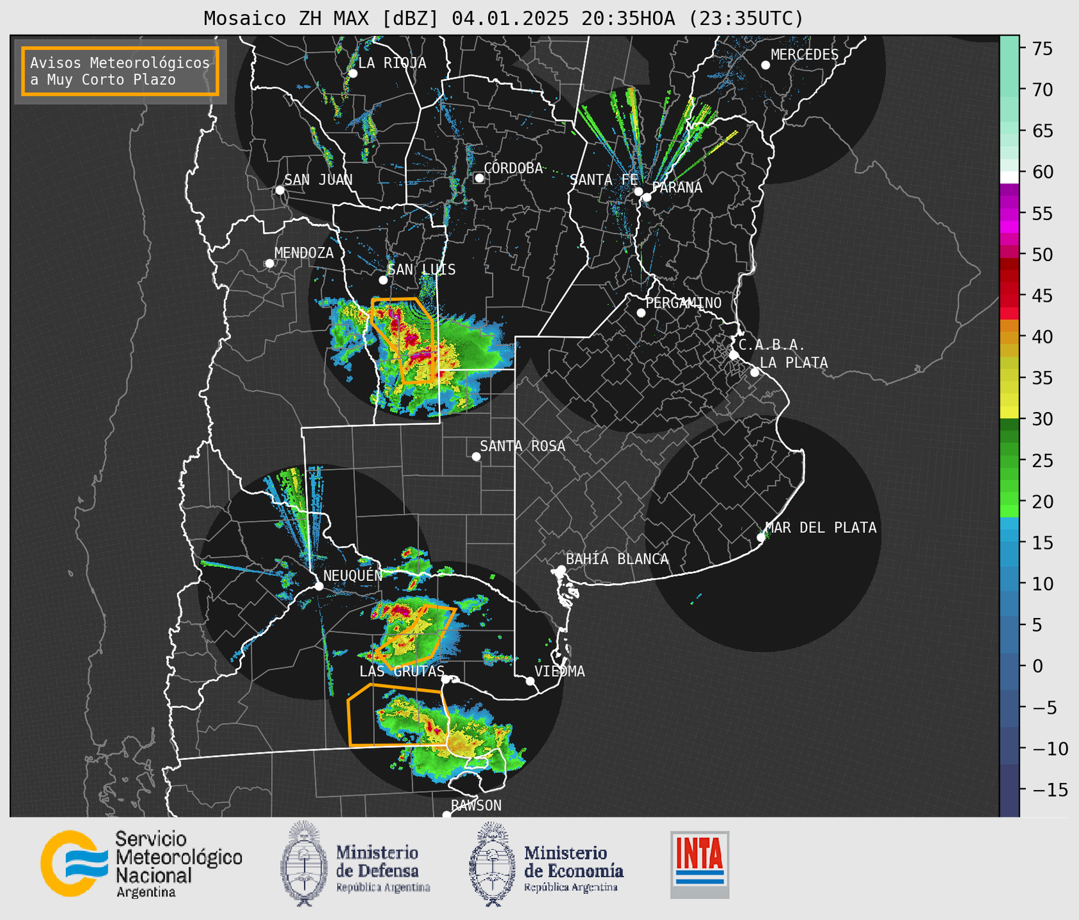Click the 30 dBZ yellow band on color scale
The width and height of the screenshot is (1079, 920).
click(x=1009, y=412)
